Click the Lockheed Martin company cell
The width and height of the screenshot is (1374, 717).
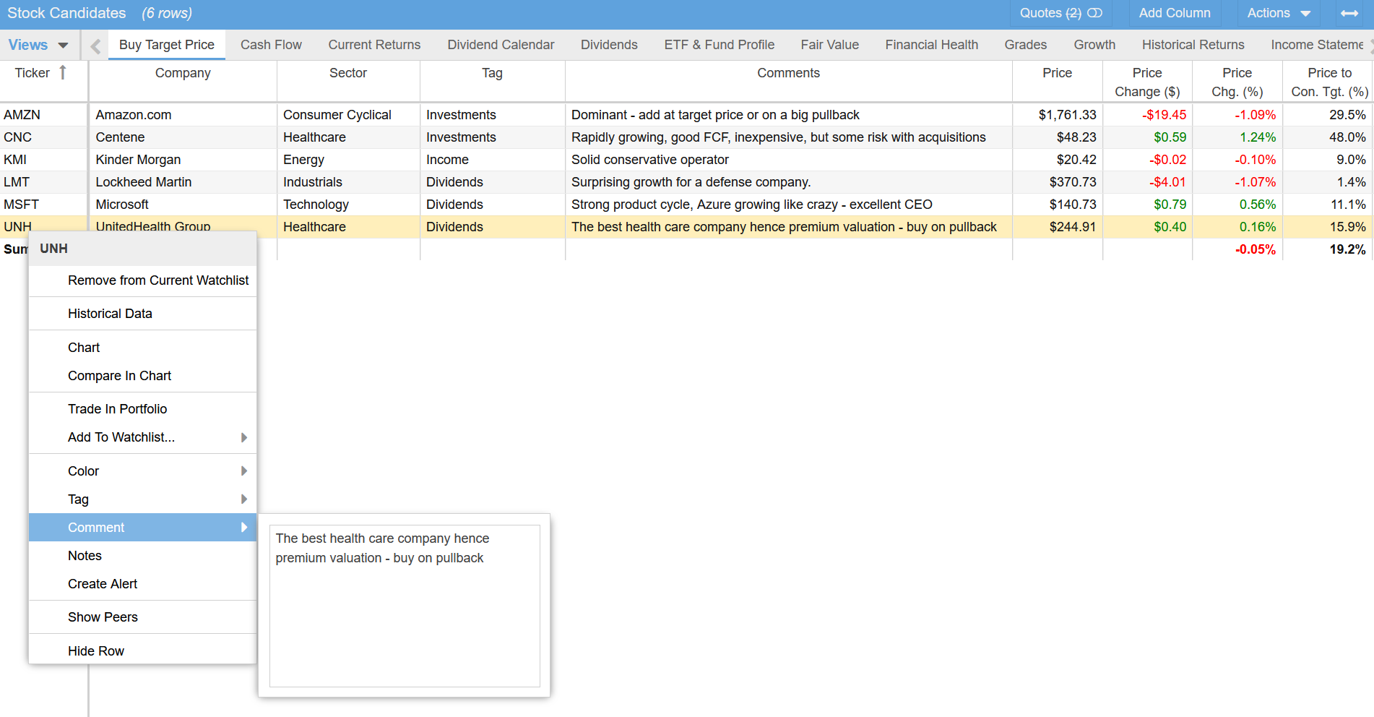coord(183,182)
